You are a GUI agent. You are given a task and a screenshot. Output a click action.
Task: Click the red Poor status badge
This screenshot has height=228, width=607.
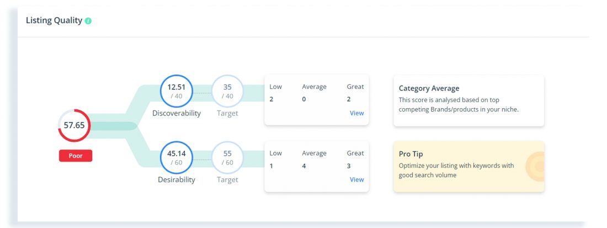76,156
